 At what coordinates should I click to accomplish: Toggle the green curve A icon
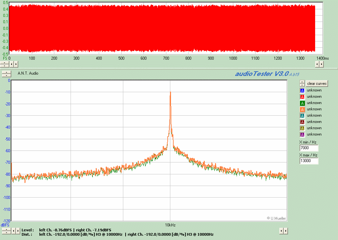tap(302, 103)
